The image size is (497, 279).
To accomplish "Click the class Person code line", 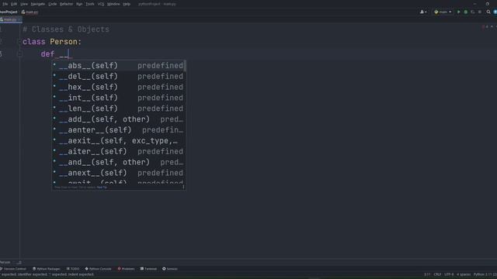I will [x=52, y=42].
